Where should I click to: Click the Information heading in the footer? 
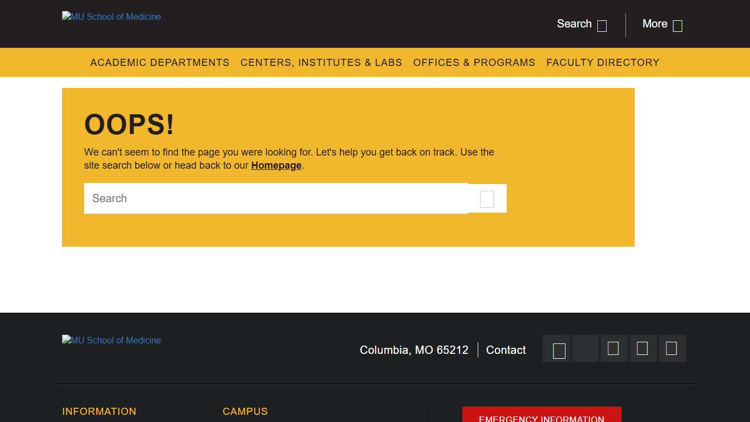[99, 411]
